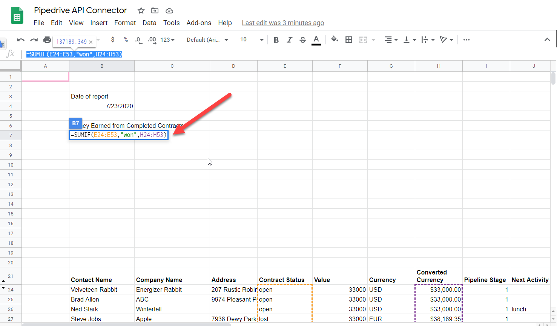The height and width of the screenshot is (326, 557).
Task: Decrease decimal places
Action: click(138, 39)
